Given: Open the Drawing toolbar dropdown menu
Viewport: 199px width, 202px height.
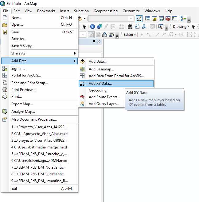Looking at the screenshot, I should coord(181,27).
